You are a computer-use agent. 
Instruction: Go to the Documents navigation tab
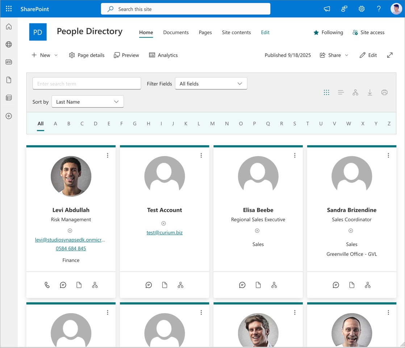click(x=176, y=32)
